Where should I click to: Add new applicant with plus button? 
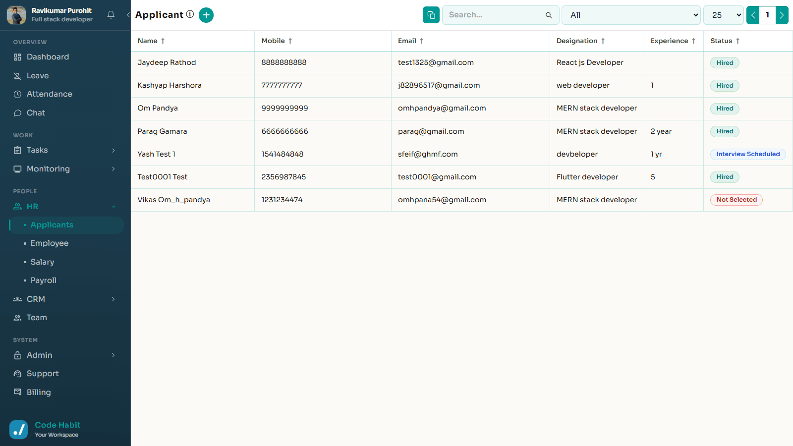point(206,15)
